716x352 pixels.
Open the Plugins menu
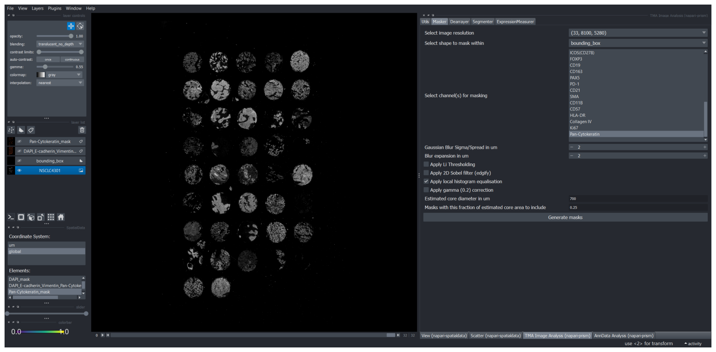click(55, 8)
